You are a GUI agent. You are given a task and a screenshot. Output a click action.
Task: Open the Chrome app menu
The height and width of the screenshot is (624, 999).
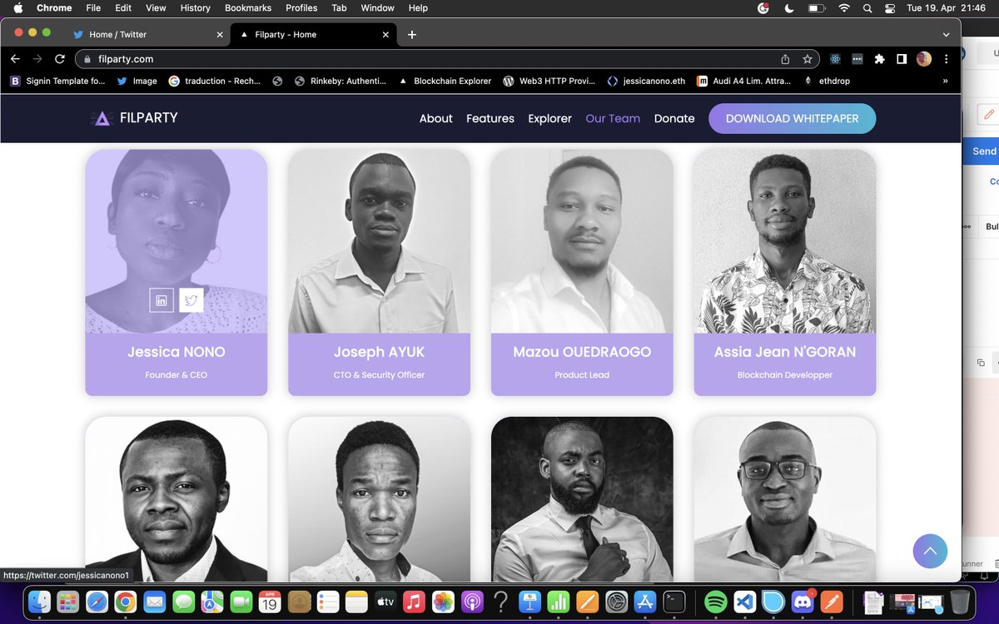click(x=54, y=8)
